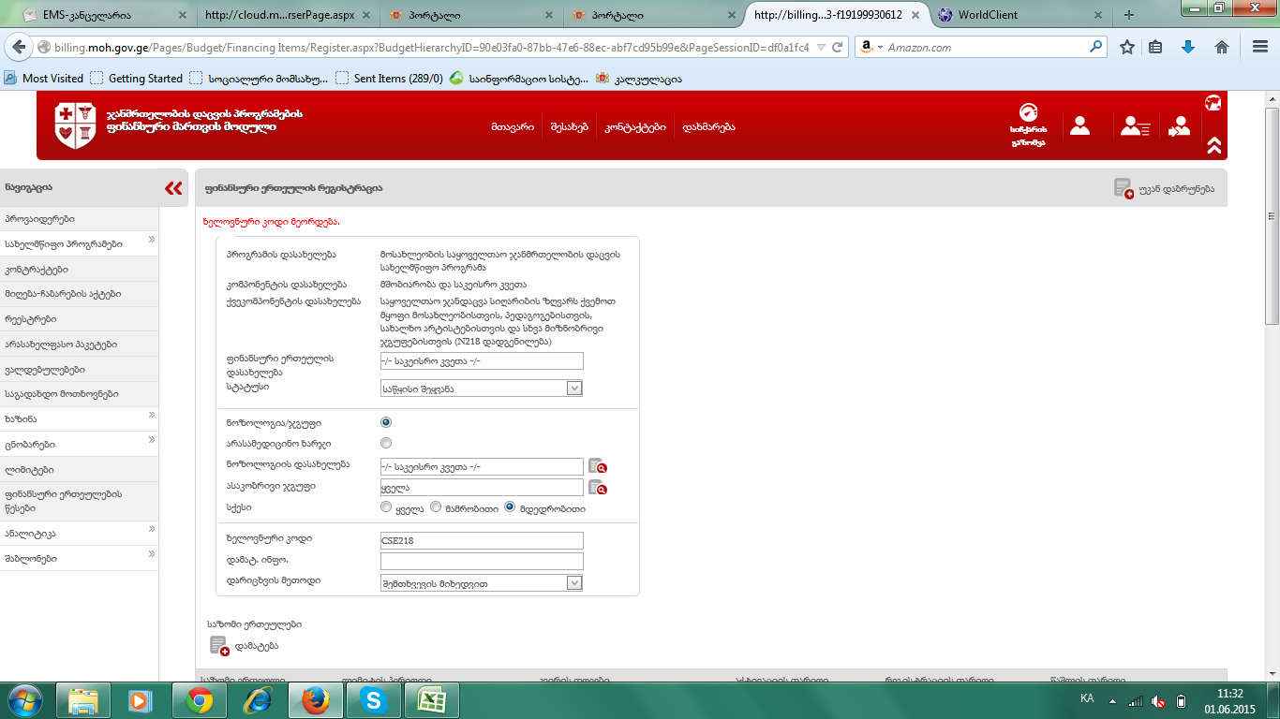This screenshot has height=719, width=1280.
Task: Open age group search lookup icon
Action: click(597, 487)
